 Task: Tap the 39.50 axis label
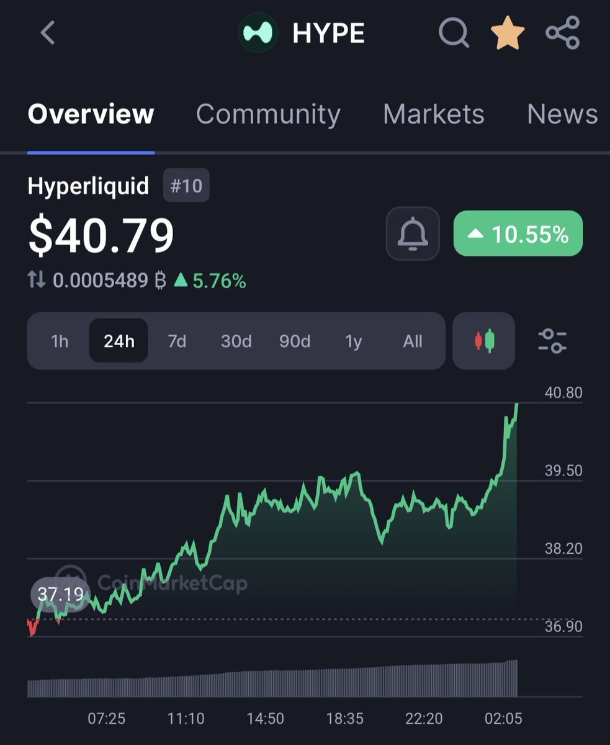563,471
